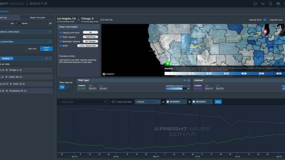The width and height of the screenshot is (285, 160).
Task: Click TRAC Spot current rate $3,702
Action: [x=82, y=88]
